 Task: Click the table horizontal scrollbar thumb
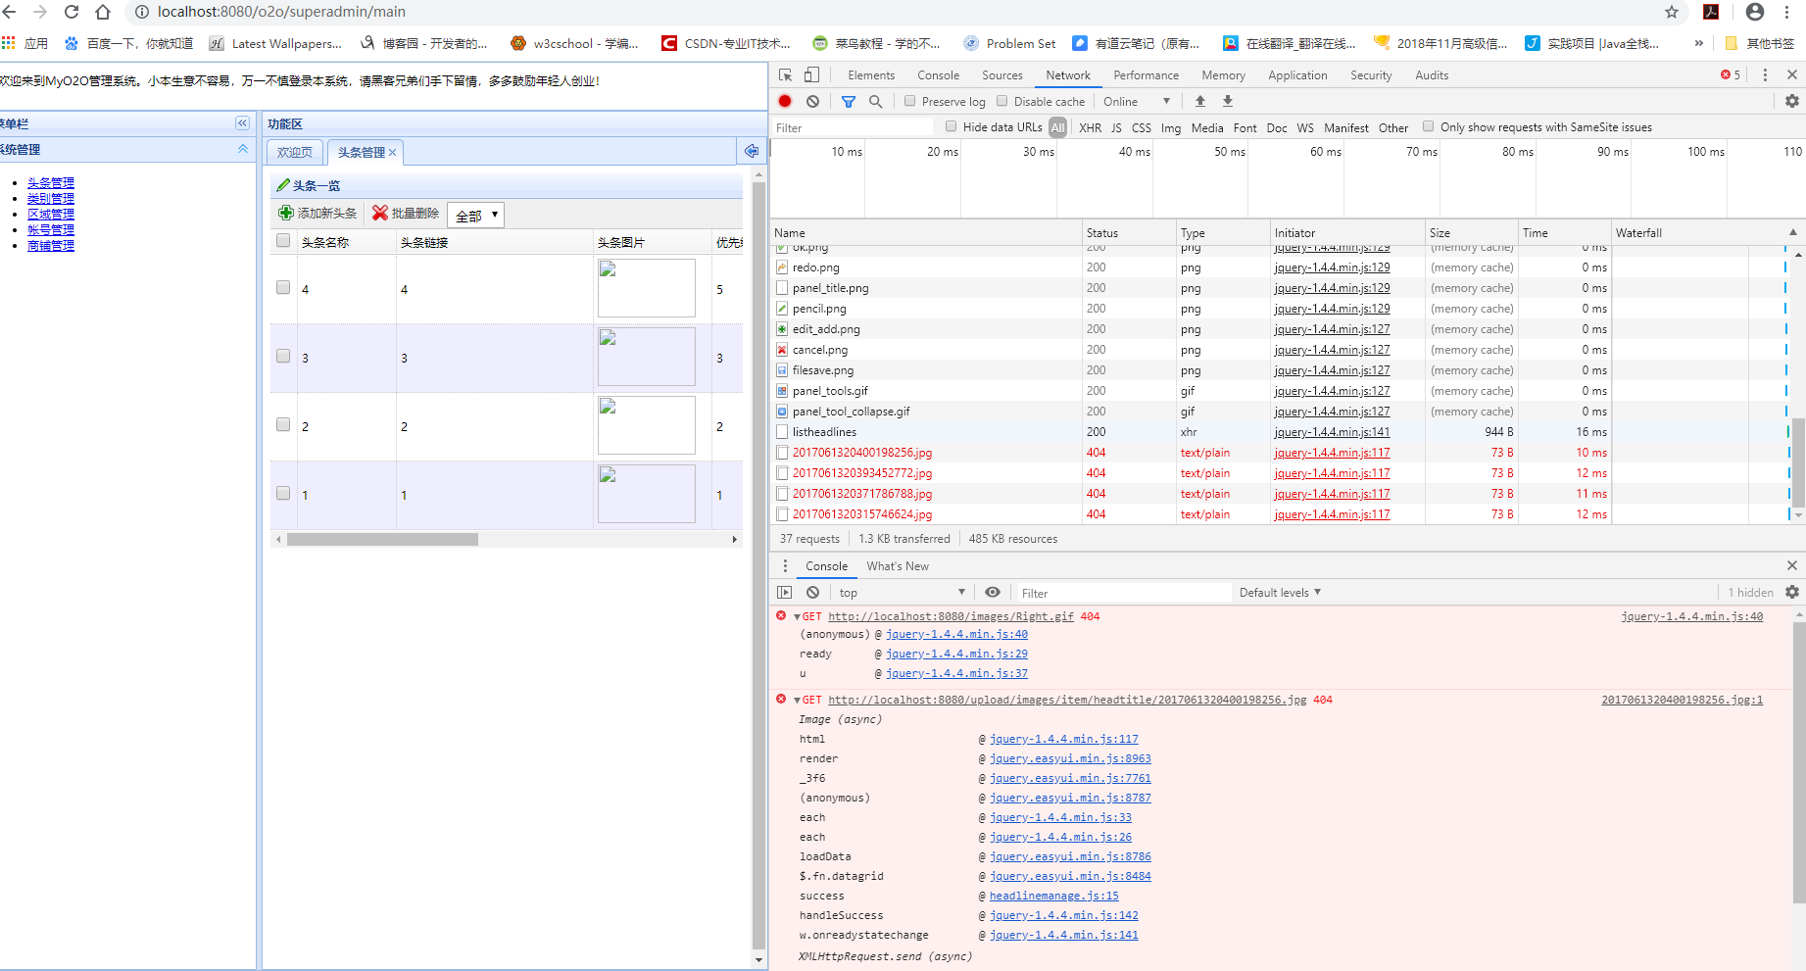tap(382, 539)
